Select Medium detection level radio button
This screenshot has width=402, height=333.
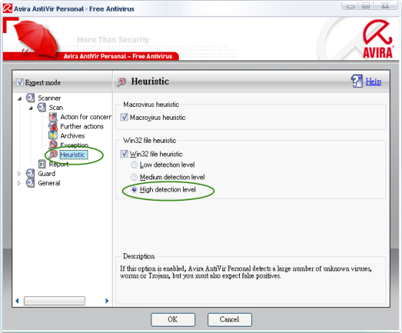[x=134, y=177]
